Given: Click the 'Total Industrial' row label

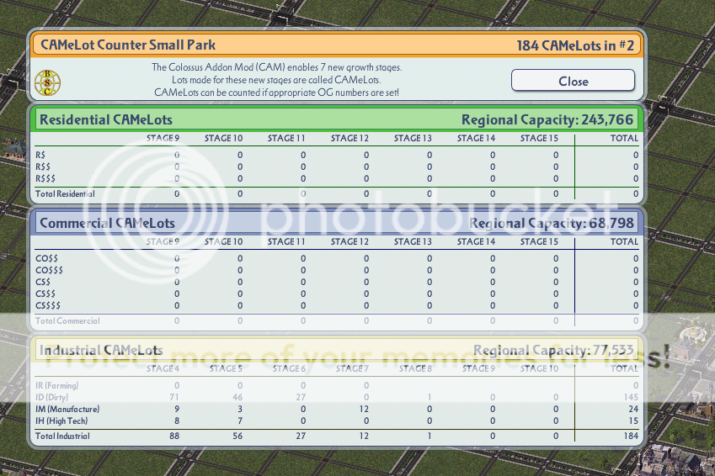Looking at the screenshot, I should coord(62,436).
